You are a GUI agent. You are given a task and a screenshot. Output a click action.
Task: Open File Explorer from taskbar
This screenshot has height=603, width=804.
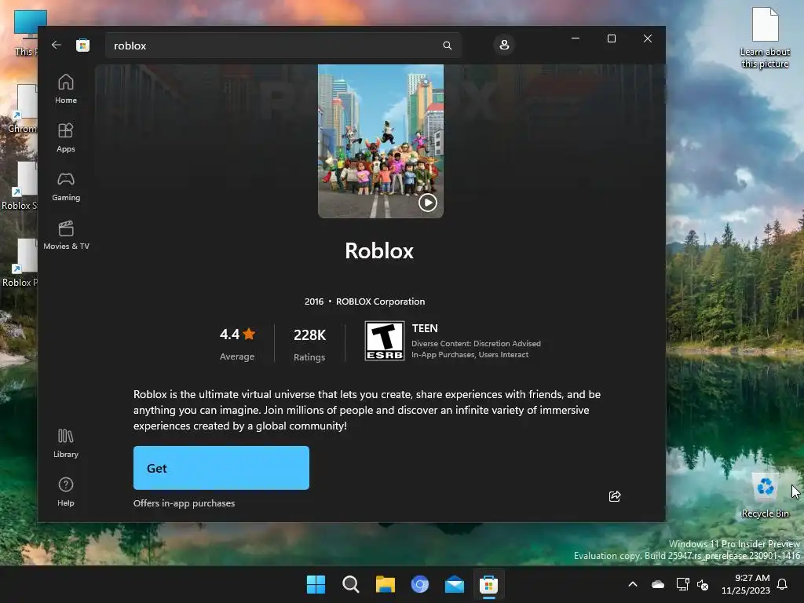click(x=385, y=584)
